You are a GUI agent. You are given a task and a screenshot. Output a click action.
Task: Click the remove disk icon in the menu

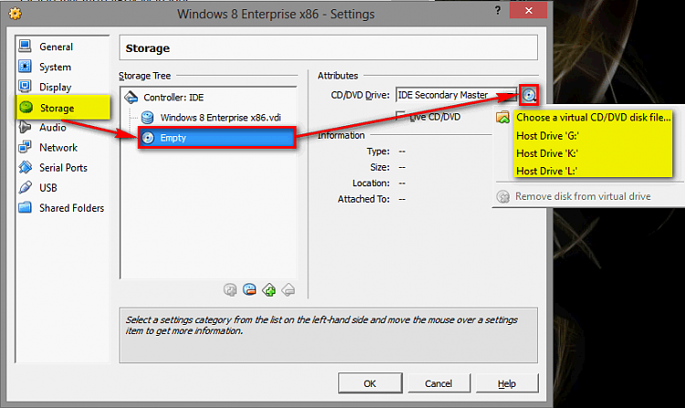click(503, 197)
